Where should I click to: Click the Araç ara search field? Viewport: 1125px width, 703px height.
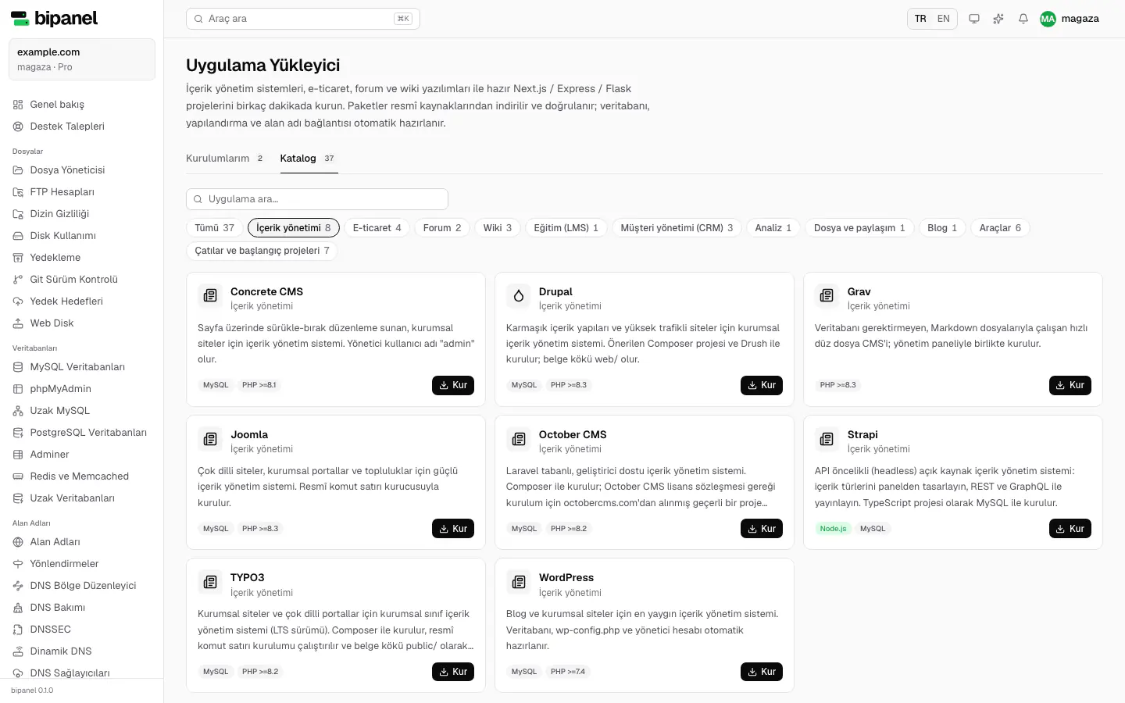point(303,19)
